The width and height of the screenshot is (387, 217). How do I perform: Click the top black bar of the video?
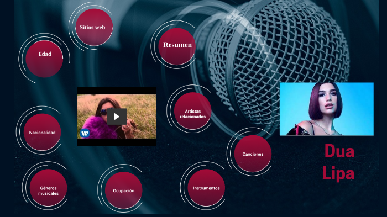point(117,91)
